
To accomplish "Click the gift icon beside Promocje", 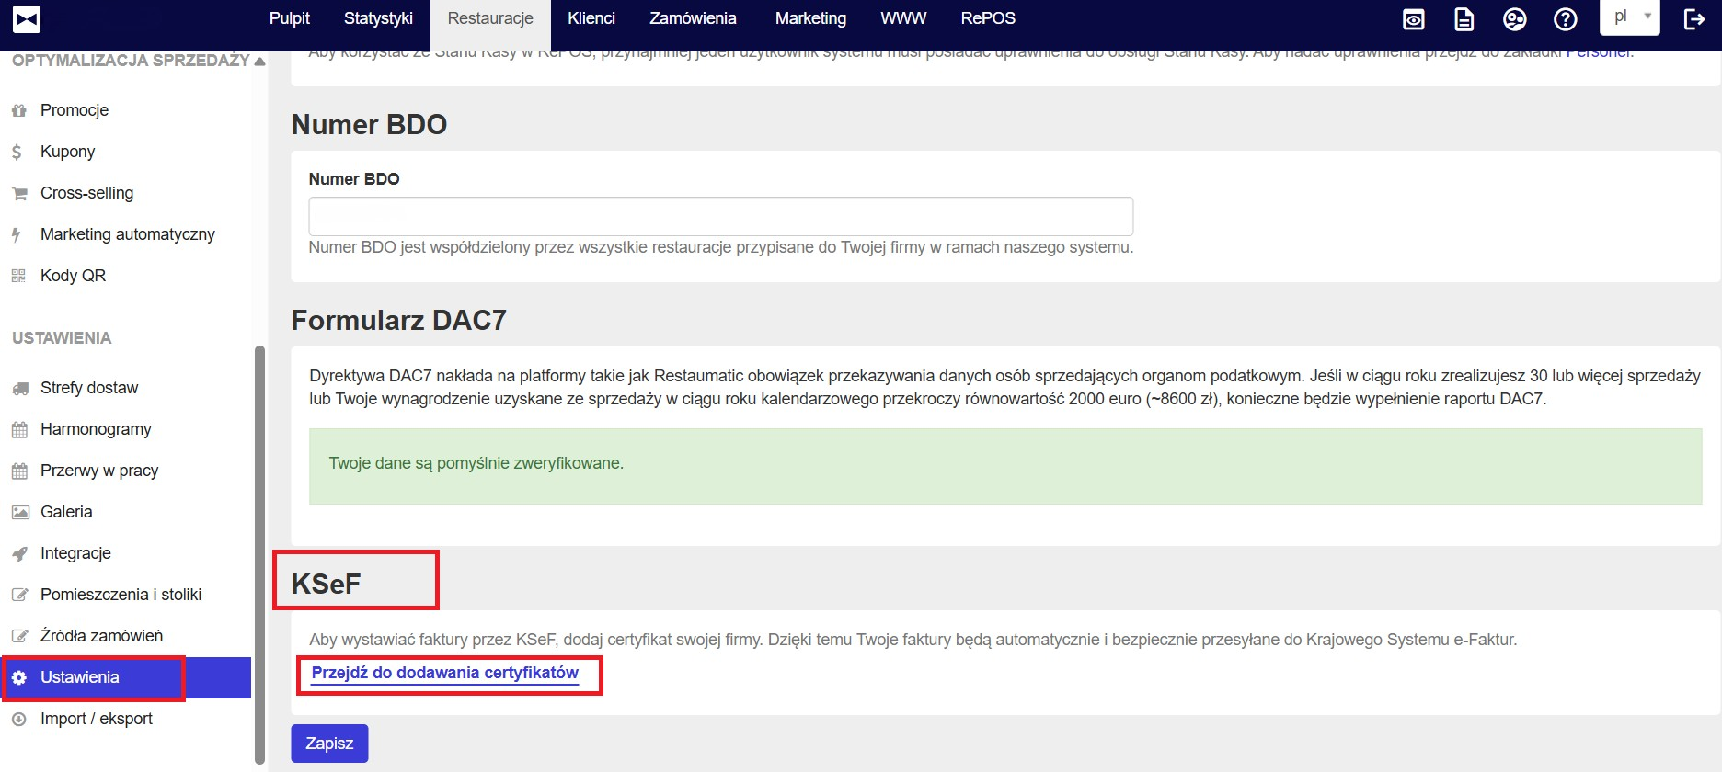I will [18, 111].
